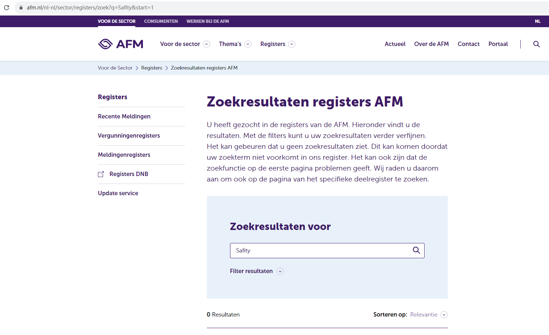Viewport: 549px width, 335px height.
Task: Submit search with the search field magnifier
Action: pos(416,250)
